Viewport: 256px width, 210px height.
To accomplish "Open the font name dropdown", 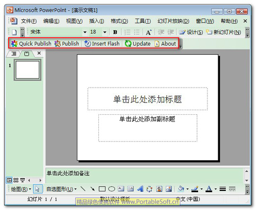I will click(85, 32).
